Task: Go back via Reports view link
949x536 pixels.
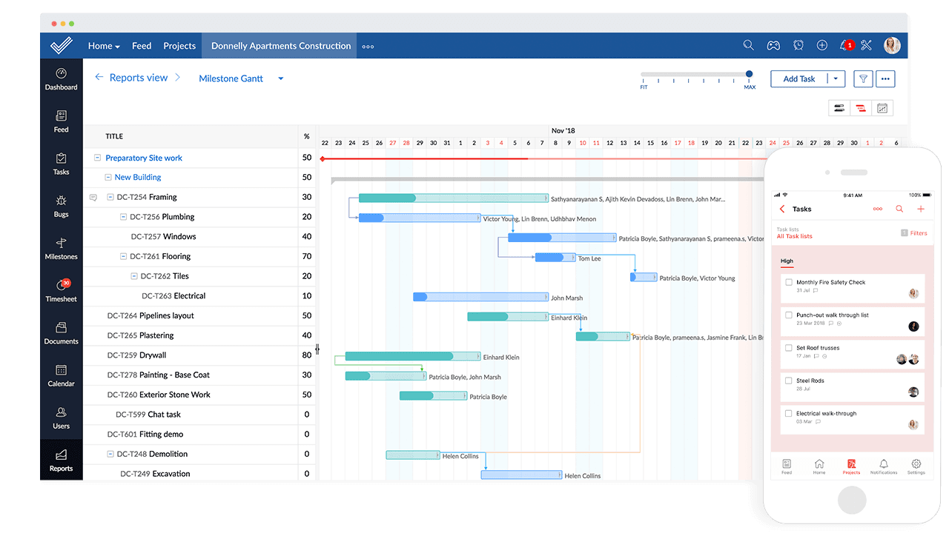Action: click(138, 78)
